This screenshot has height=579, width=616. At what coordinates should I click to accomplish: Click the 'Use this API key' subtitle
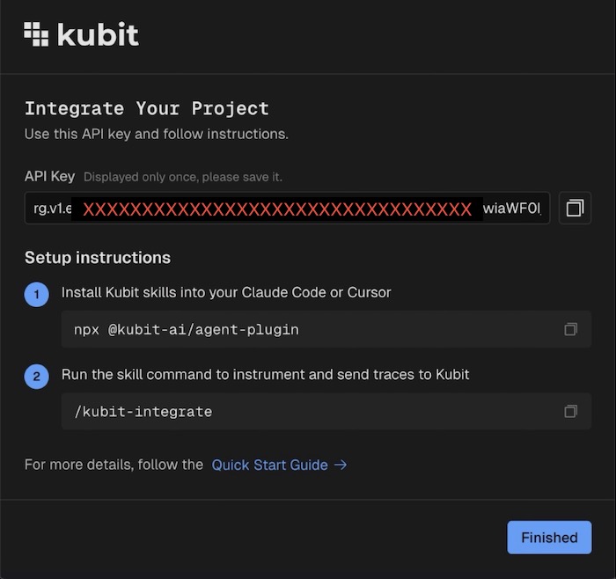click(x=156, y=135)
